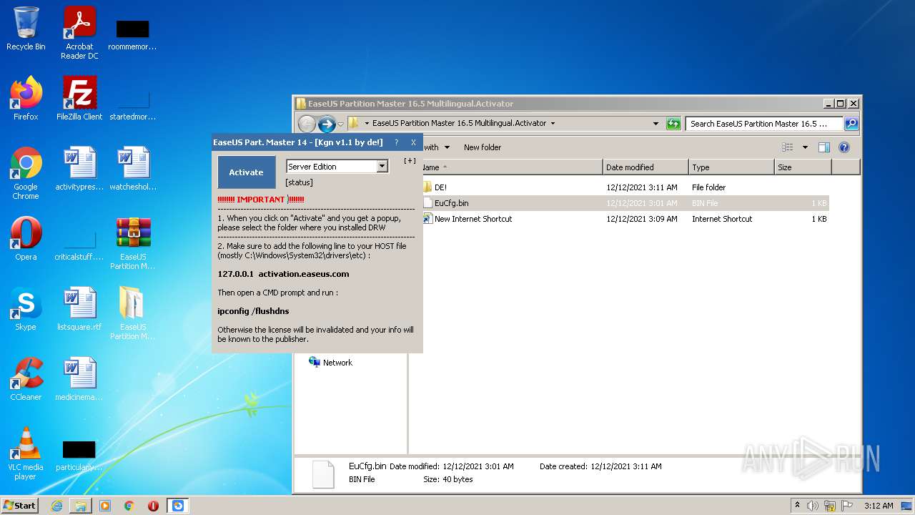Select the EaseUS Partition Master WinRAR archive icon

[133, 243]
